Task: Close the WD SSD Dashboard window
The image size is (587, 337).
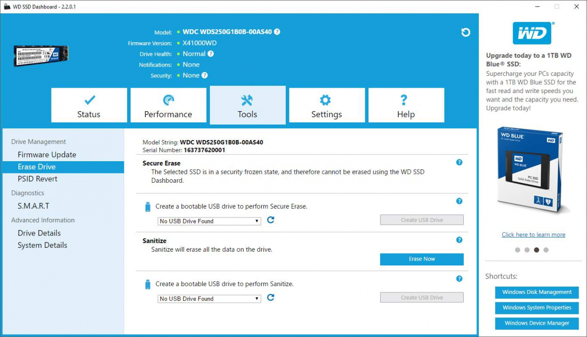Action: 576,7
